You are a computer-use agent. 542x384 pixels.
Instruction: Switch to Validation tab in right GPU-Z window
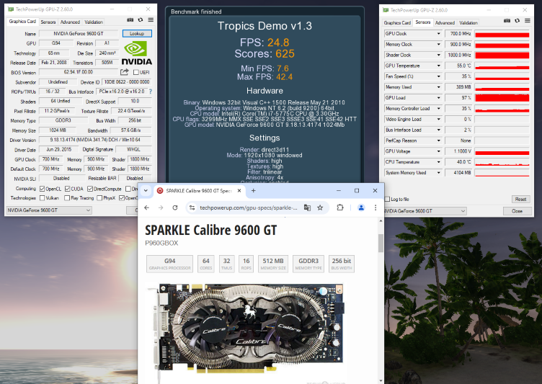pos(468,23)
